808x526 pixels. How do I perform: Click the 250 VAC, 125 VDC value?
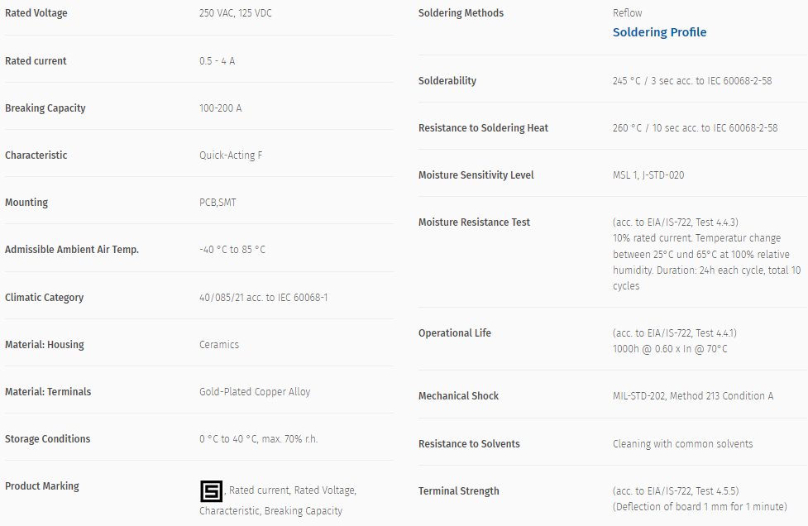[236, 13]
